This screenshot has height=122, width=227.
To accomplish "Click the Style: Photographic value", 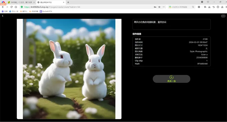I will point(199,52).
